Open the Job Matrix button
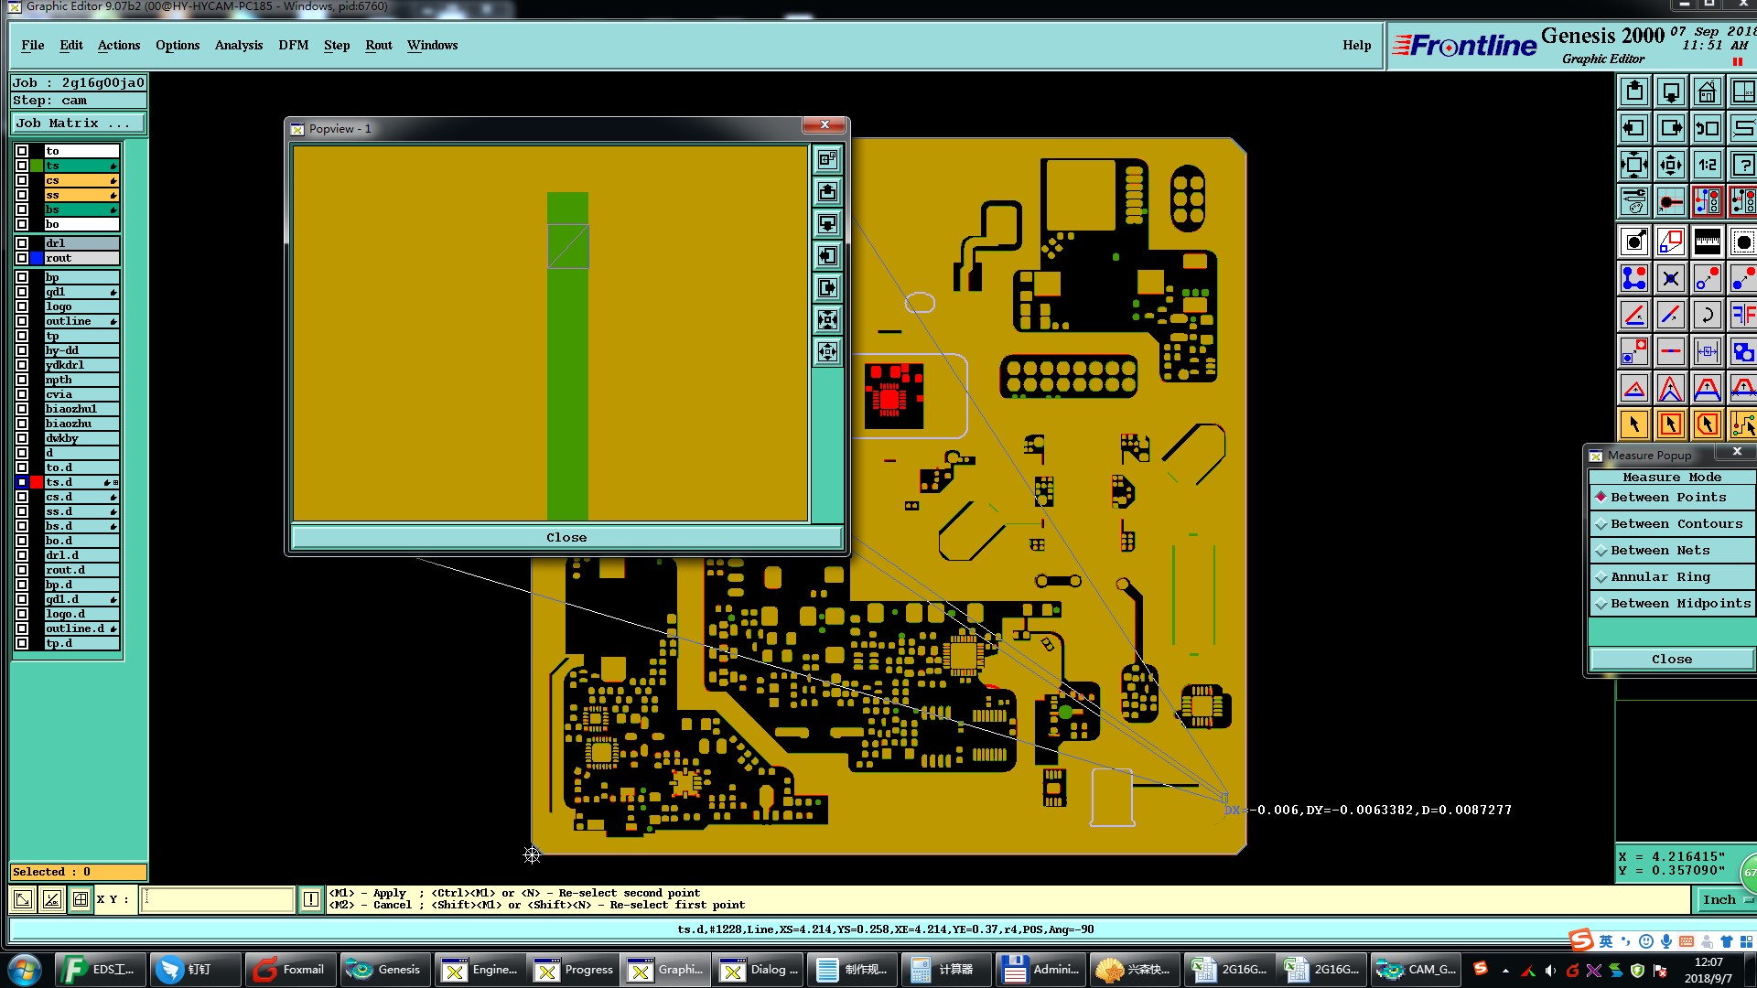1757x988 pixels. point(77,123)
